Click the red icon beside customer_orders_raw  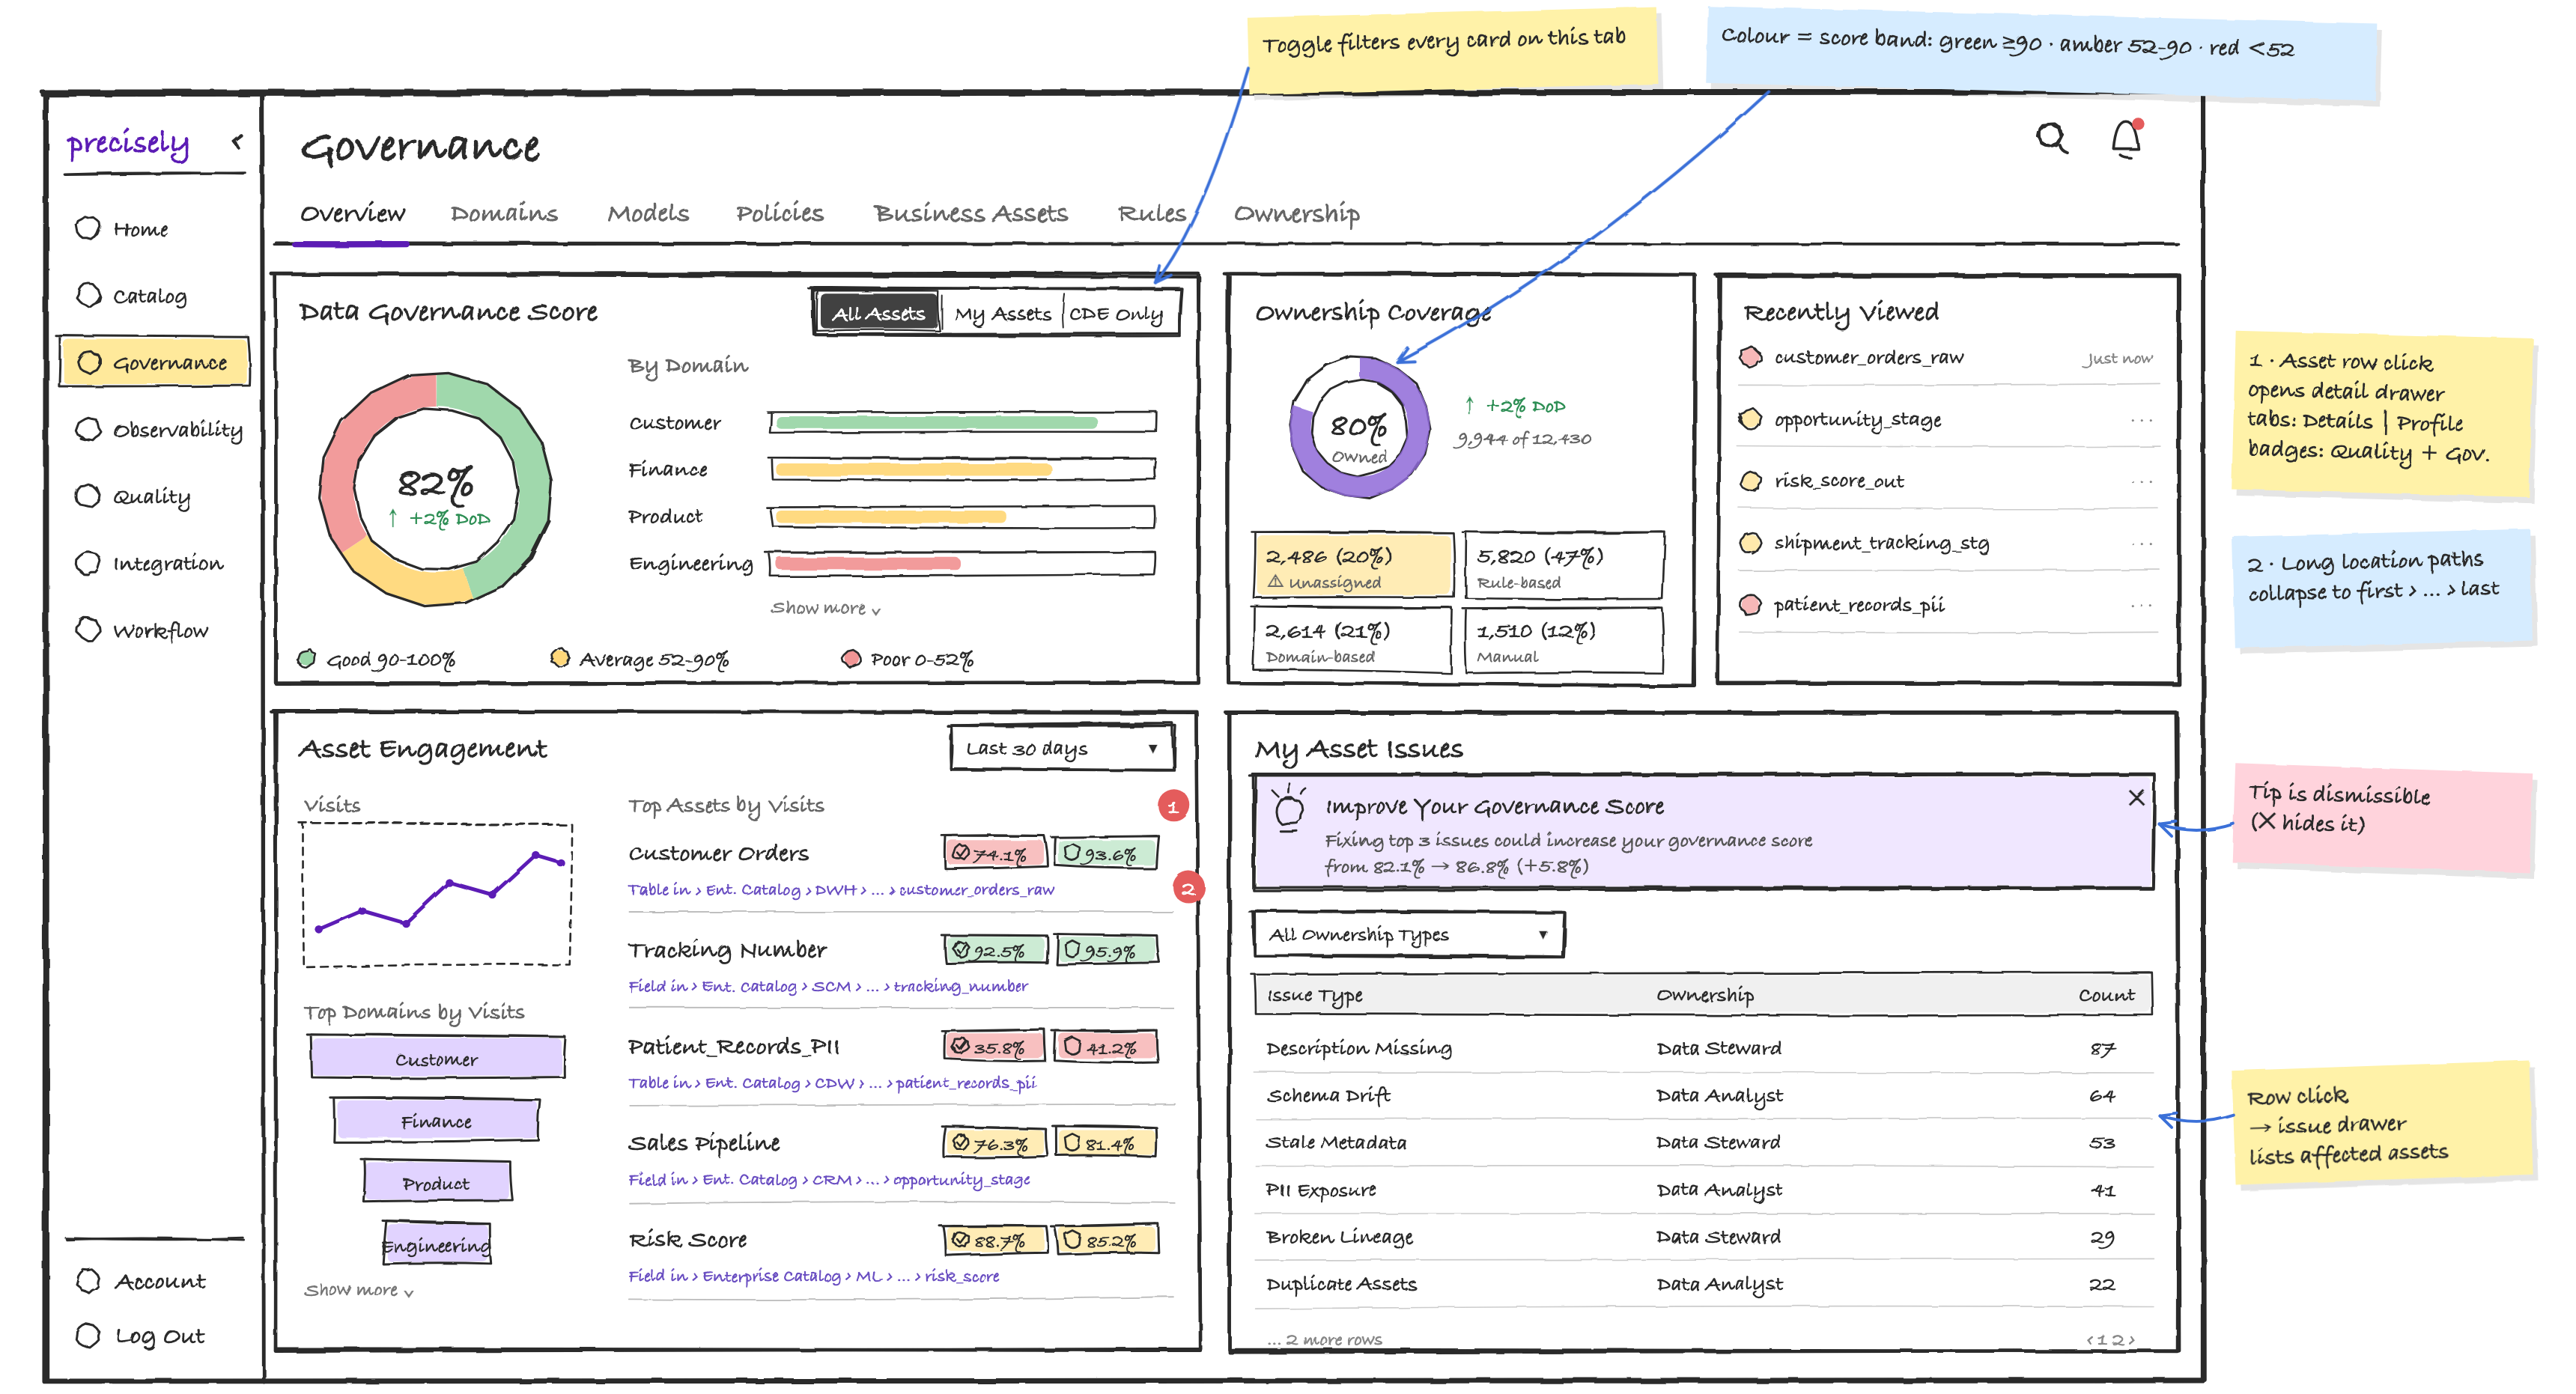[x=1750, y=357]
